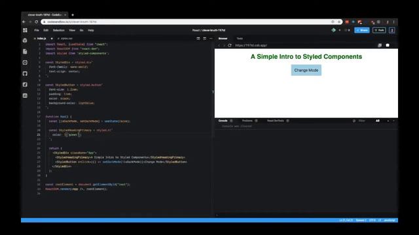Select the index.js editor tab

click(x=41, y=39)
